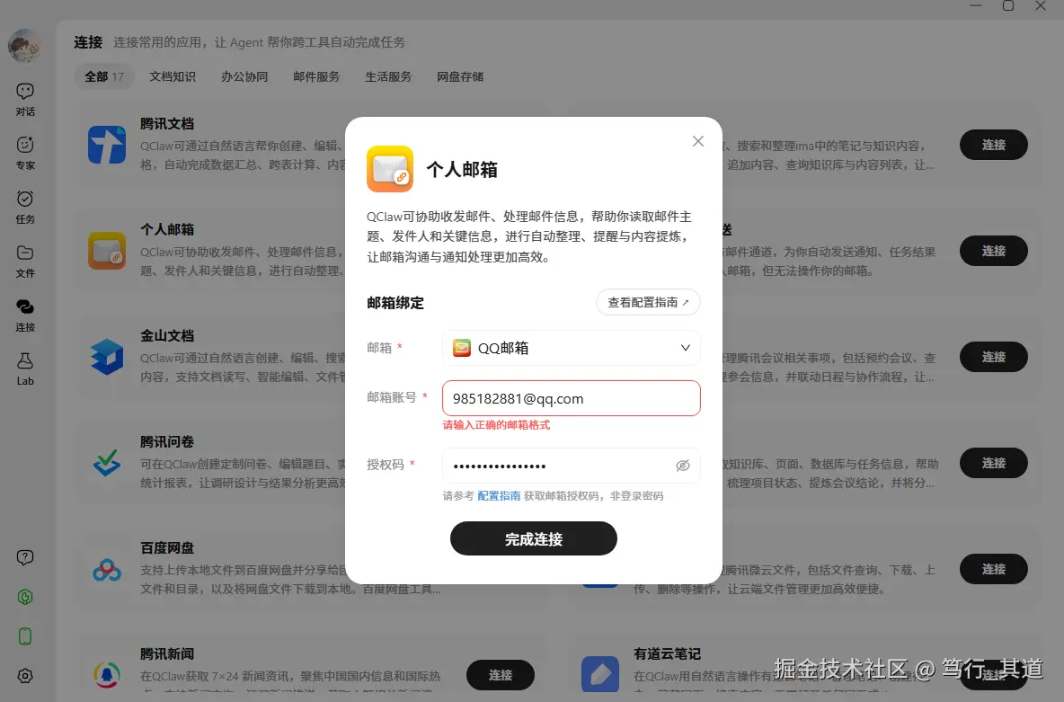Switch to the 网盘存储 tab
This screenshot has height=702, width=1064.
pos(460,76)
